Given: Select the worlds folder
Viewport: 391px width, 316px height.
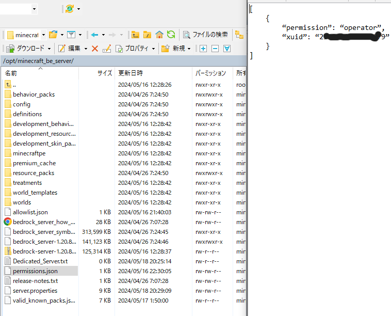Looking at the screenshot, I should tap(22, 202).
